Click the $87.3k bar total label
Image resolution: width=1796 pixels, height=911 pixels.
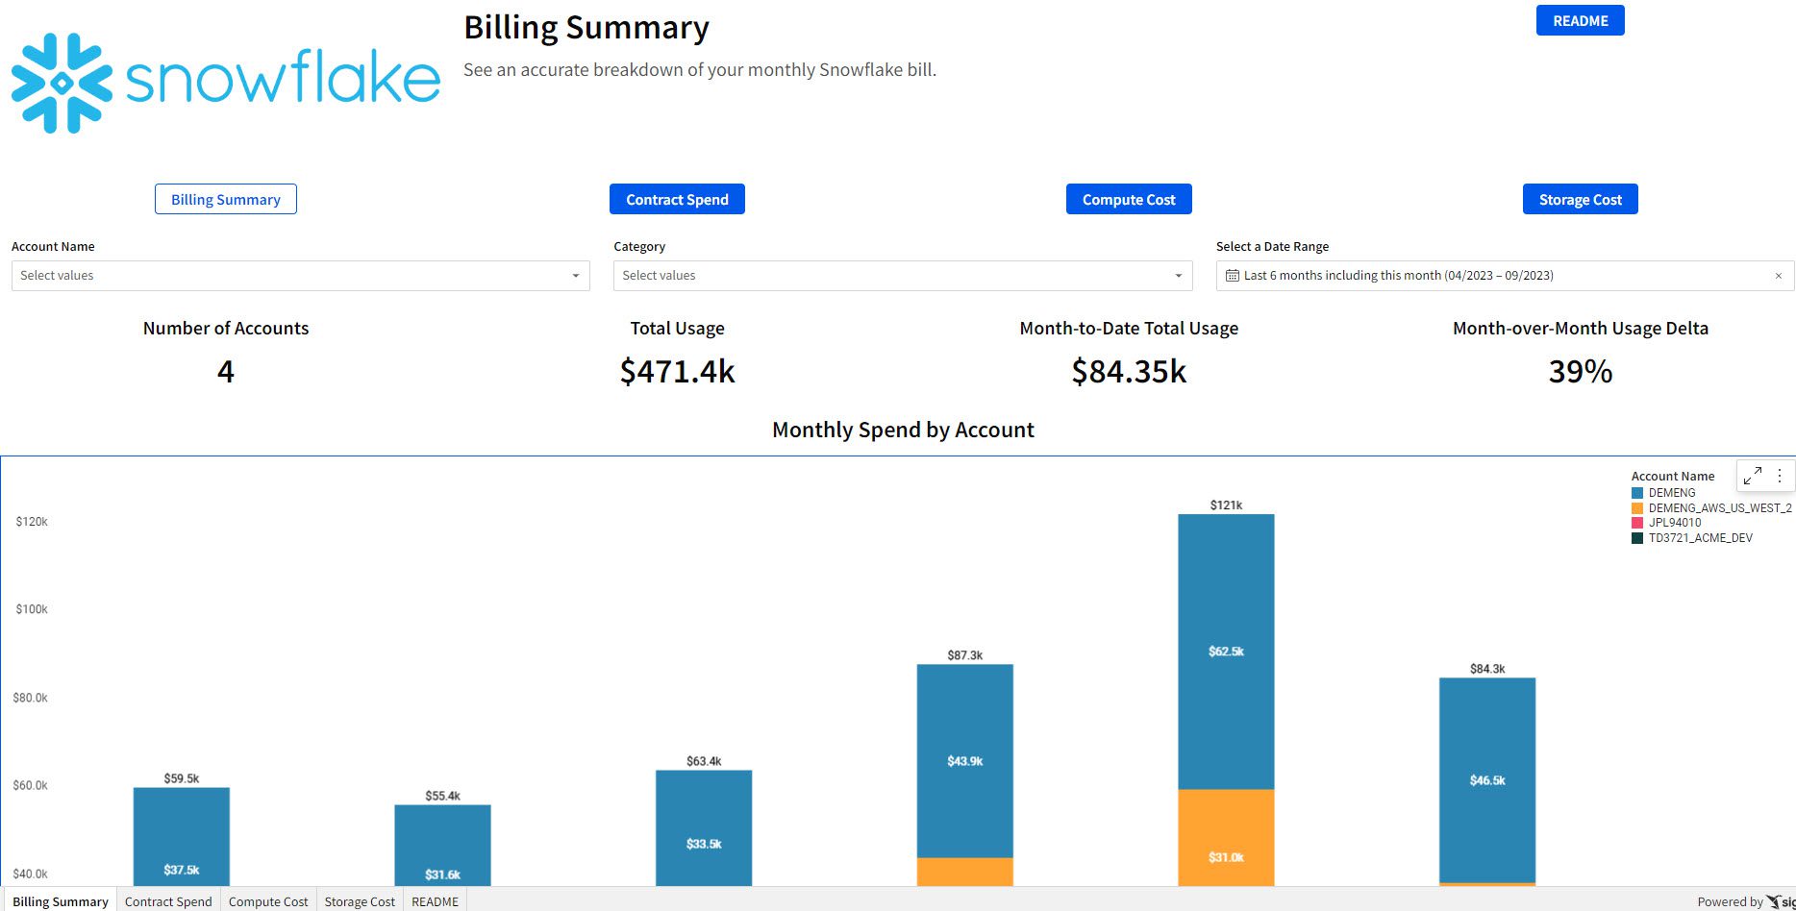pos(964,655)
